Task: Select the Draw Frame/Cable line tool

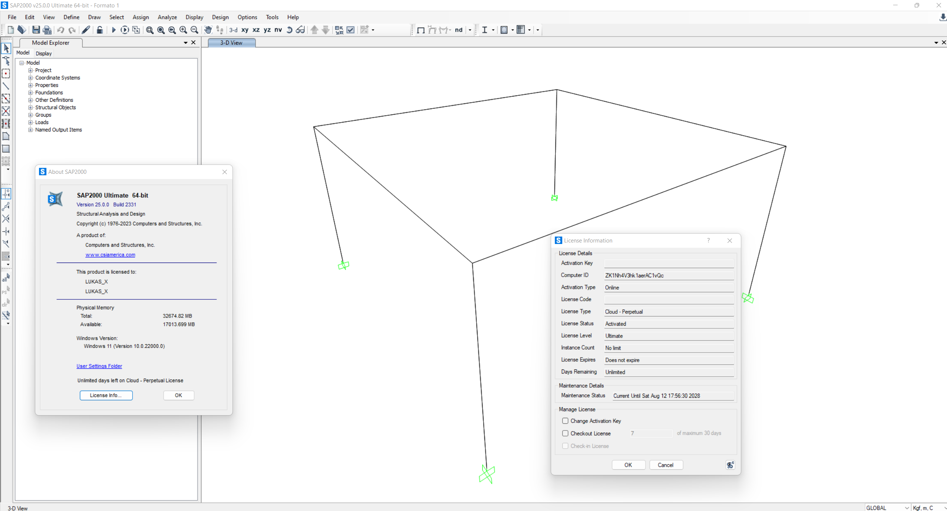Action: pyautogui.click(x=6, y=86)
